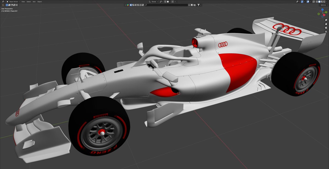Toggle the camera view button
Image resolution: width=329 pixels, height=169 pixels.
click(326, 28)
